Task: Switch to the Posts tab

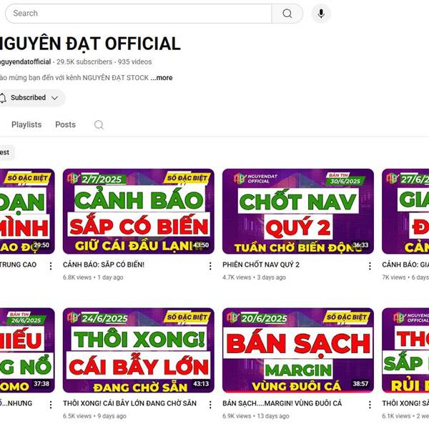Action: tap(65, 124)
